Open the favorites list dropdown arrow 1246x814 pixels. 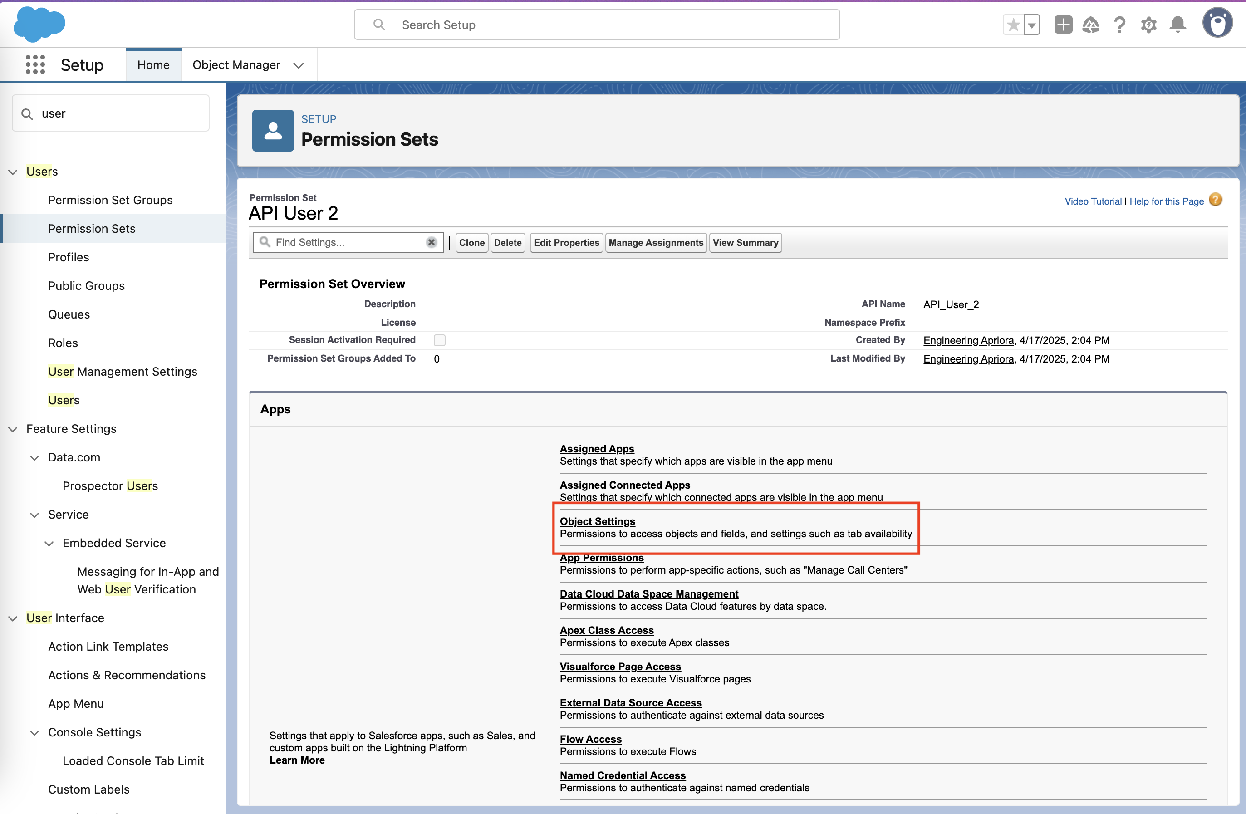(1031, 25)
